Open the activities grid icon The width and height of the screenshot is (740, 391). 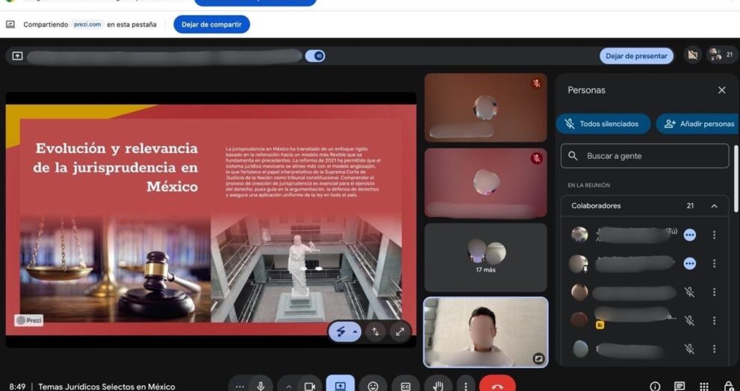point(704,387)
